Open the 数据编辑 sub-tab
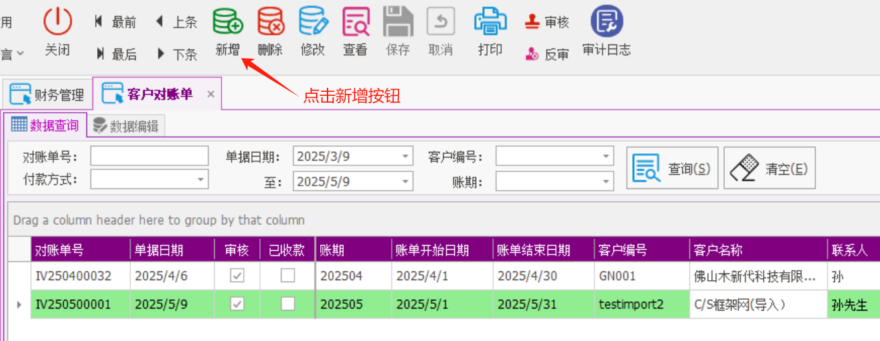880x341 pixels. 126,126
